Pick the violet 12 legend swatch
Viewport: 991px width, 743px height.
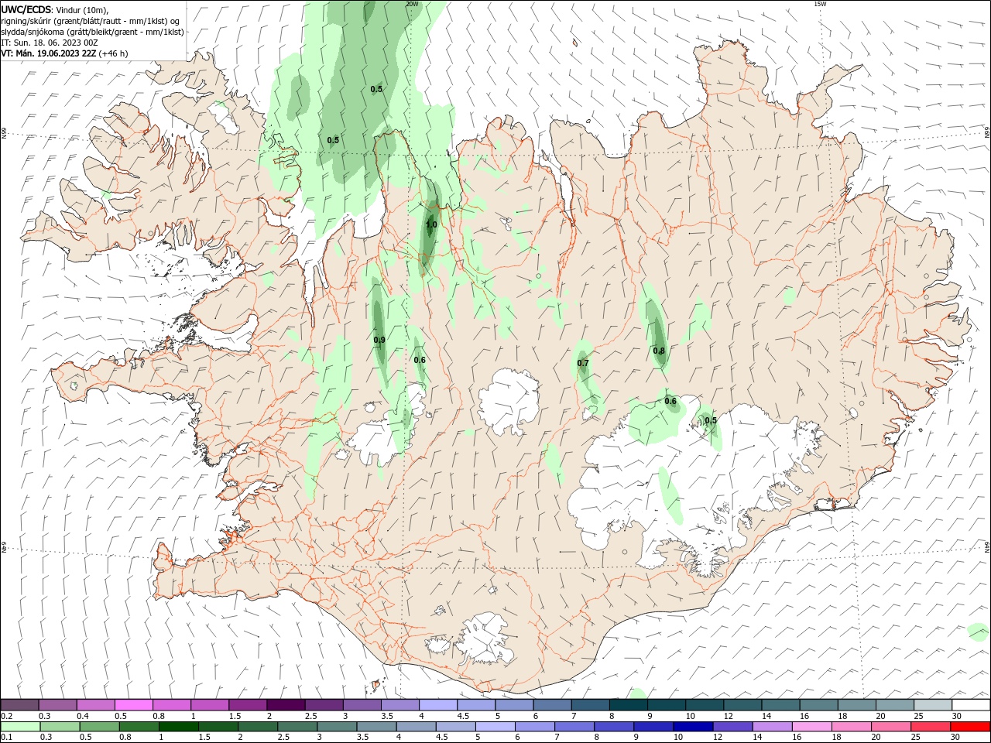click(x=732, y=727)
